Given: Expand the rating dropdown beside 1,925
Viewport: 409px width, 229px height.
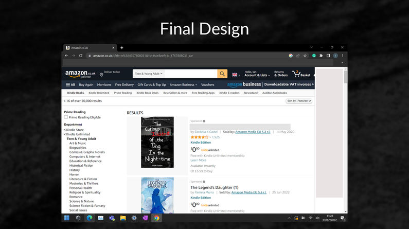Looking at the screenshot, I should [210, 137].
